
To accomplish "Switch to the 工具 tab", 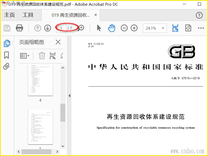I will [28, 15].
